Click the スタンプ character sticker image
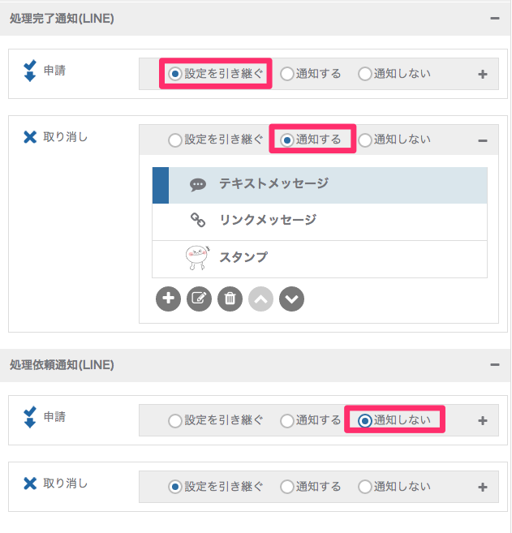This screenshot has height=533, width=512. [197, 257]
